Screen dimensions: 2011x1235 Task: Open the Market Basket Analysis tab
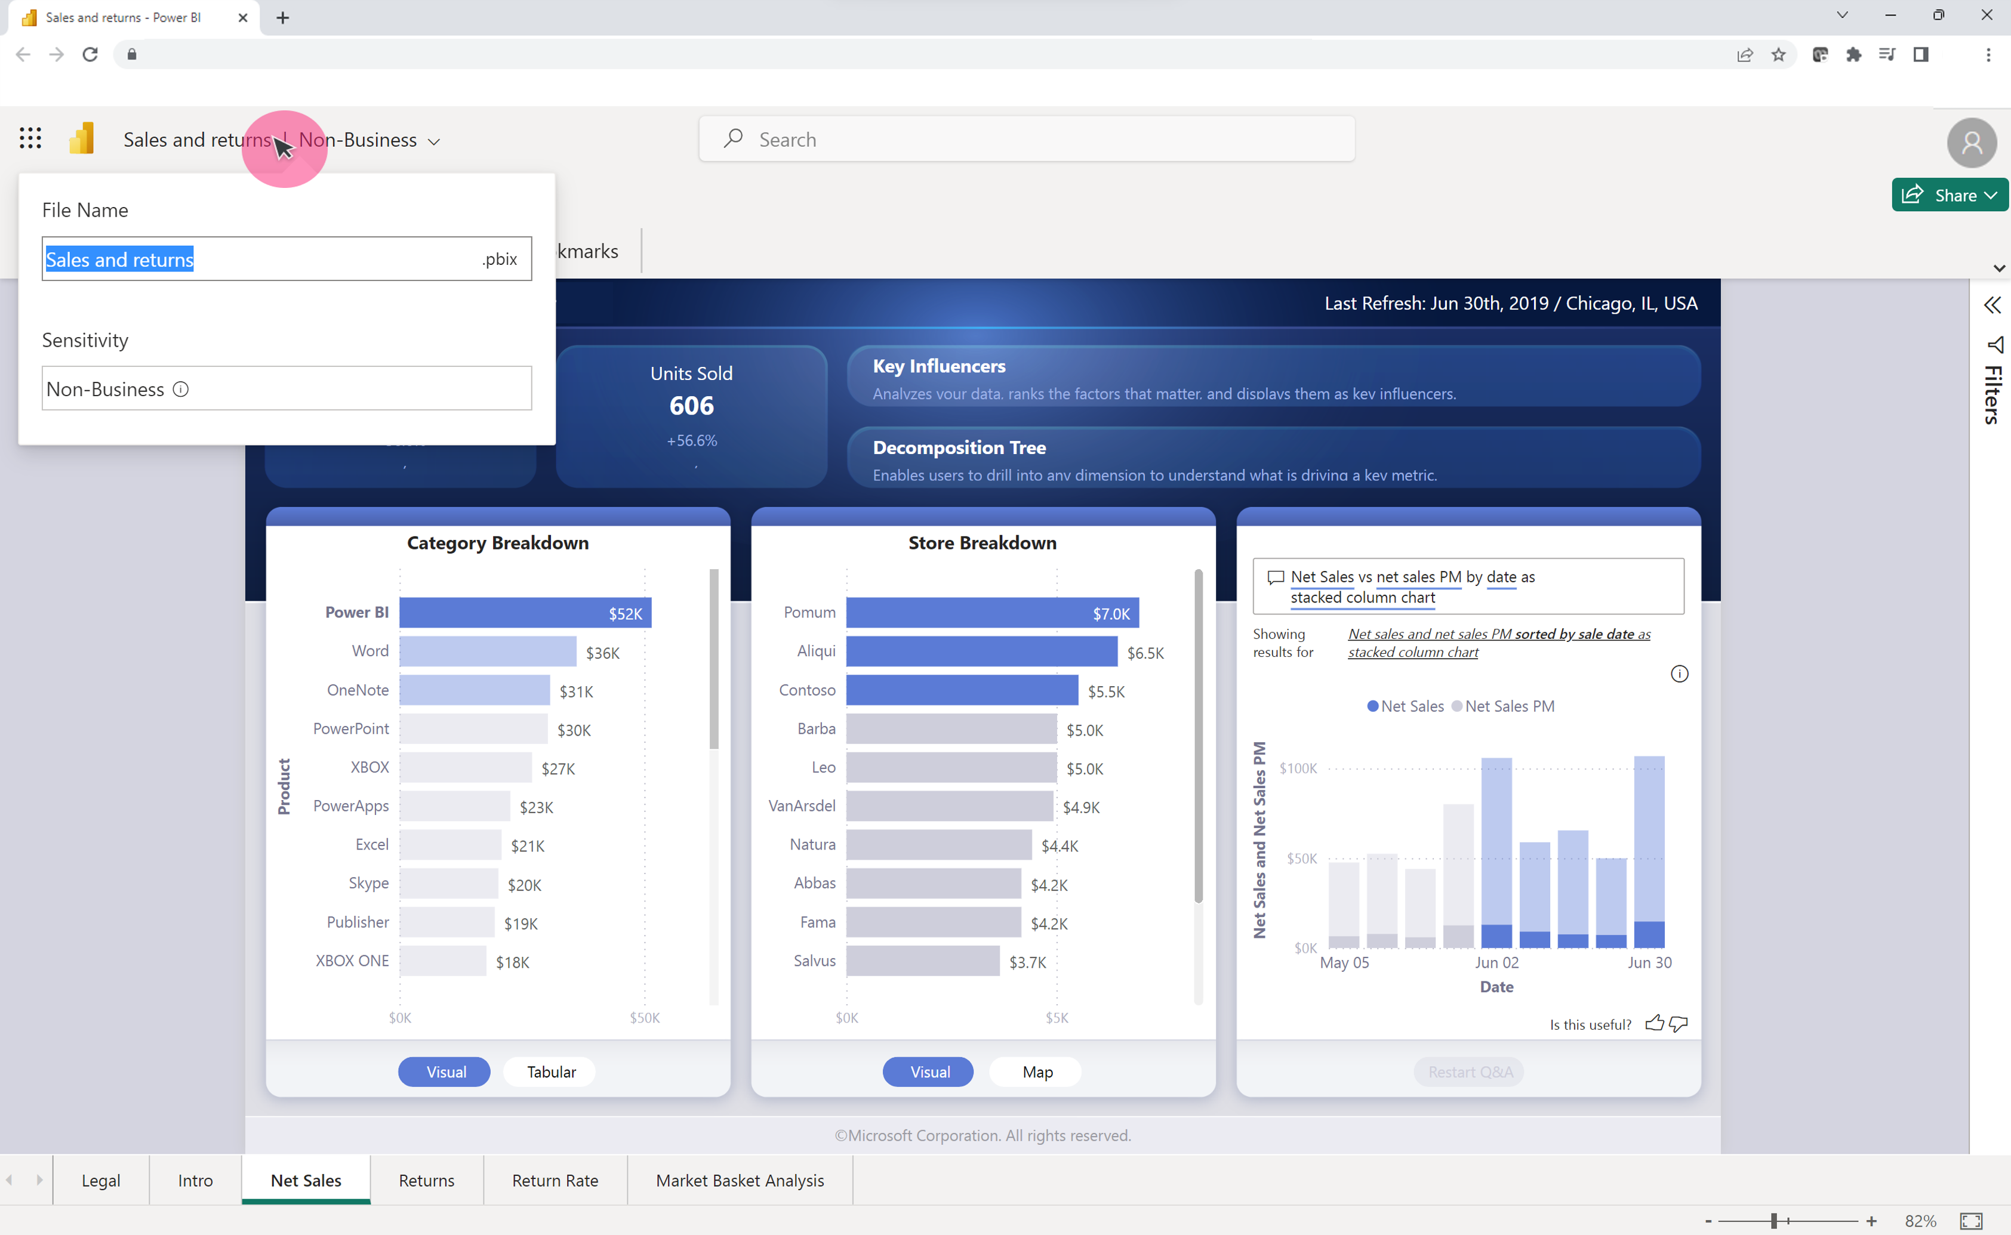[740, 1180]
